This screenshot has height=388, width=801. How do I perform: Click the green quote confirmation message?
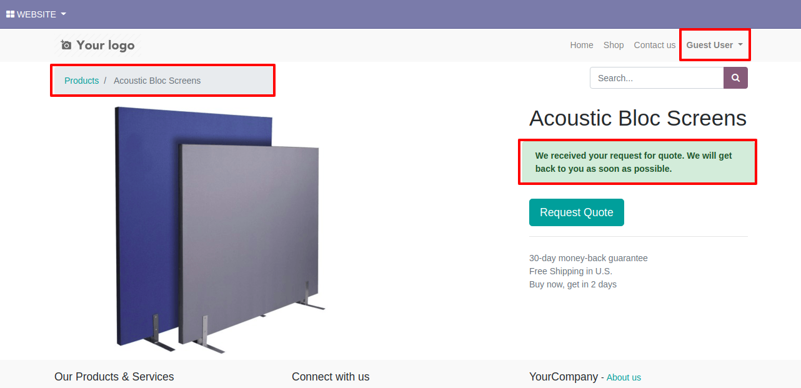coord(637,162)
